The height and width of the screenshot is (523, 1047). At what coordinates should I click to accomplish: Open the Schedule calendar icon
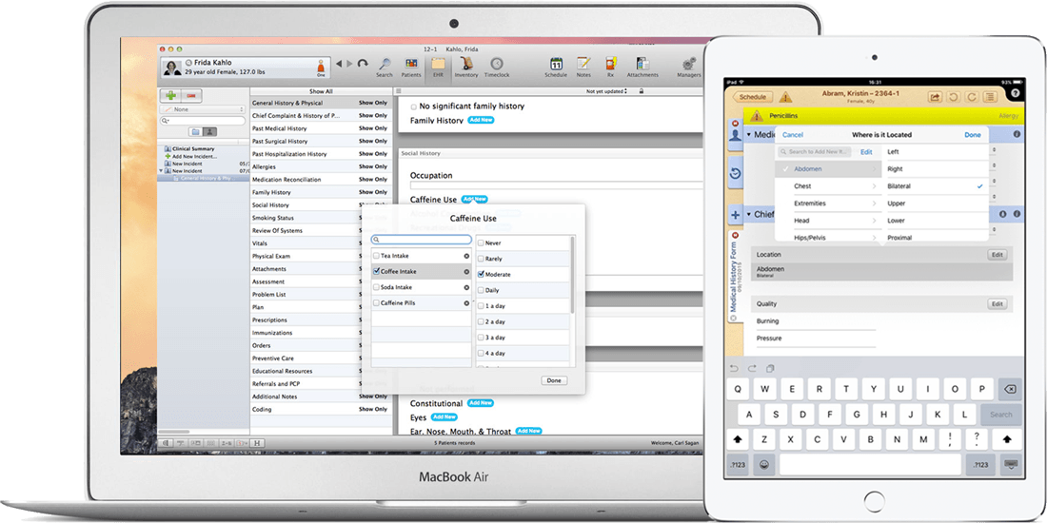tap(556, 65)
